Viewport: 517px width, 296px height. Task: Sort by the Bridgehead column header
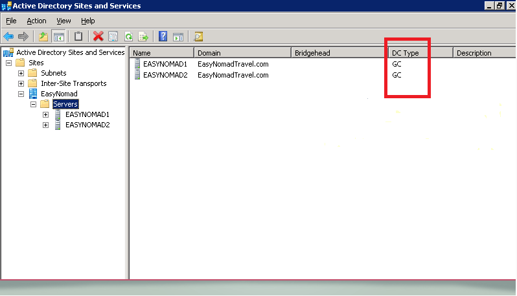click(339, 53)
